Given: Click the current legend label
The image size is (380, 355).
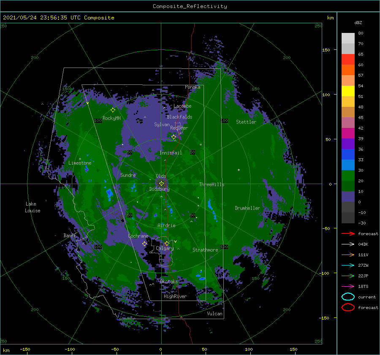Looking at the screenshot, I should (367, 297).
